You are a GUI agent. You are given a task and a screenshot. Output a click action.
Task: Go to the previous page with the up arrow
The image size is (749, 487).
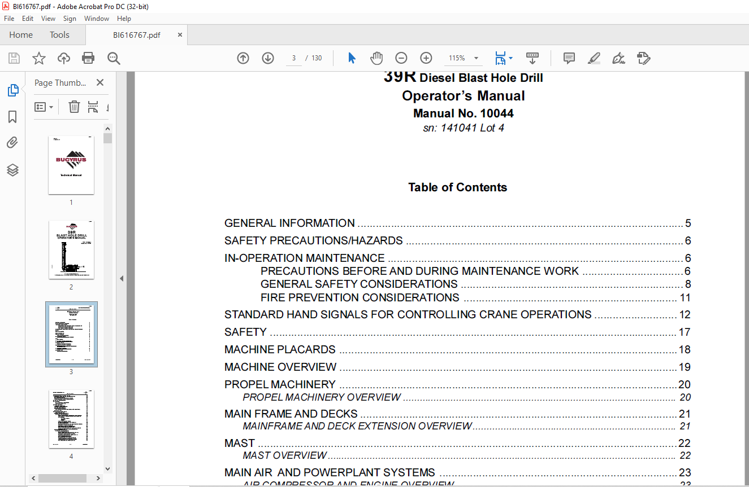click(x=243, y=58)
